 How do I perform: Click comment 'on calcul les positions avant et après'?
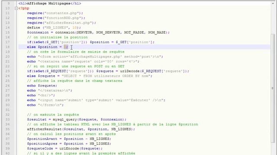71,134
